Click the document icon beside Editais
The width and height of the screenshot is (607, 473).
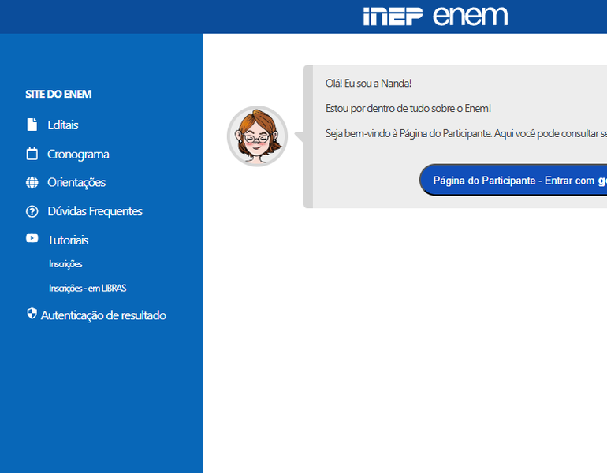[x=32, y=125]
